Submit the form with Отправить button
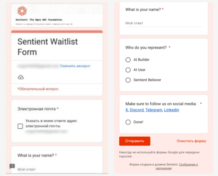Screen dimensions: 218x176 coord(135,141)
